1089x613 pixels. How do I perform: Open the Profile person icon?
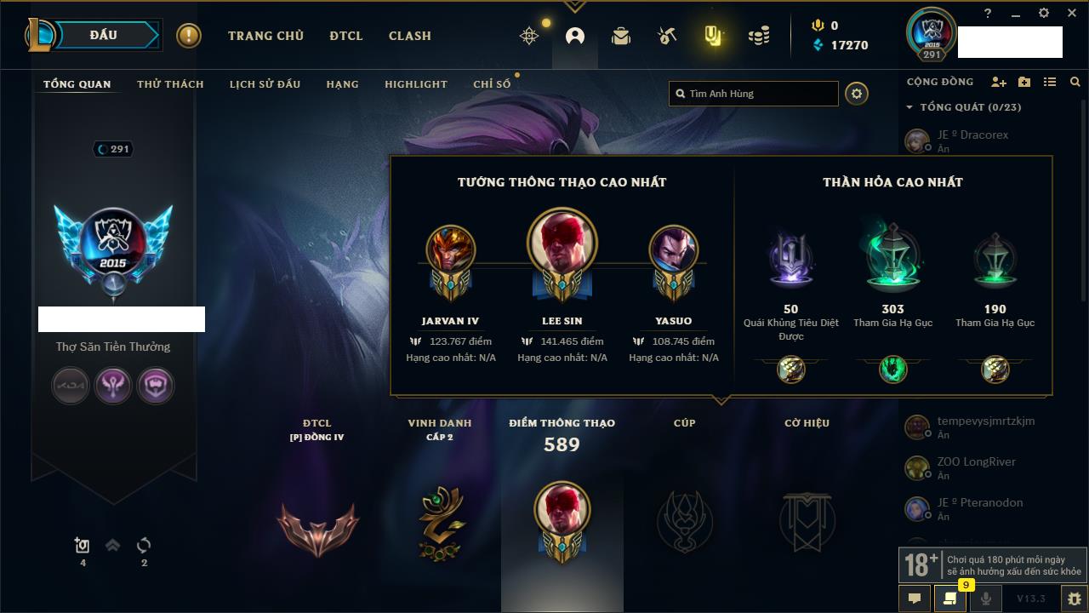point(575,36)
